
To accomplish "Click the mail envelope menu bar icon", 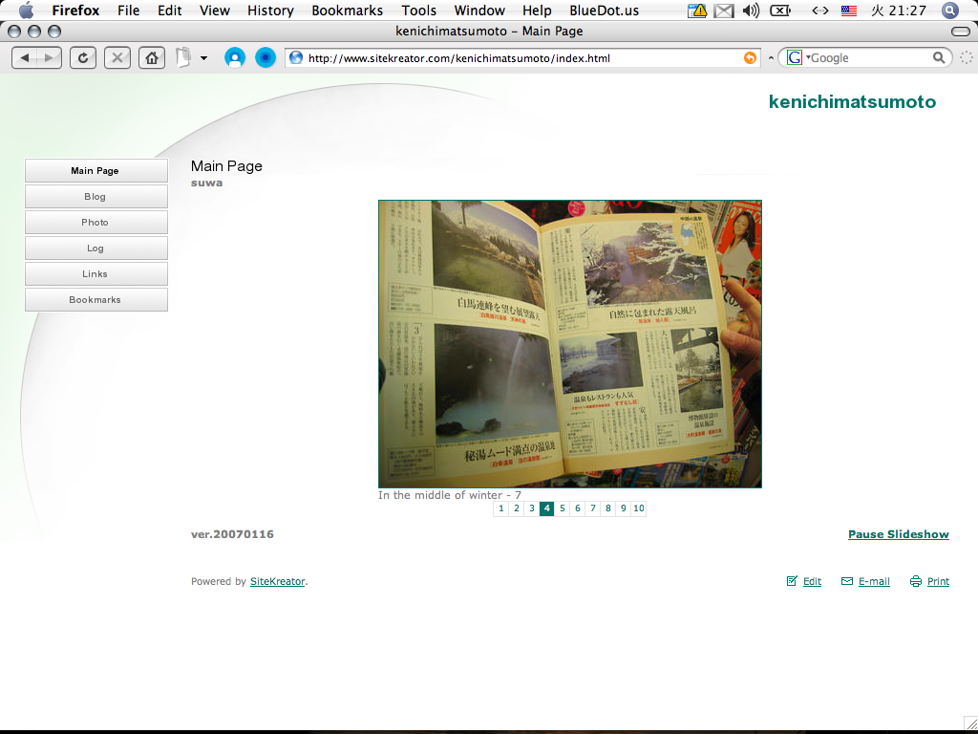I will point(724,11).
